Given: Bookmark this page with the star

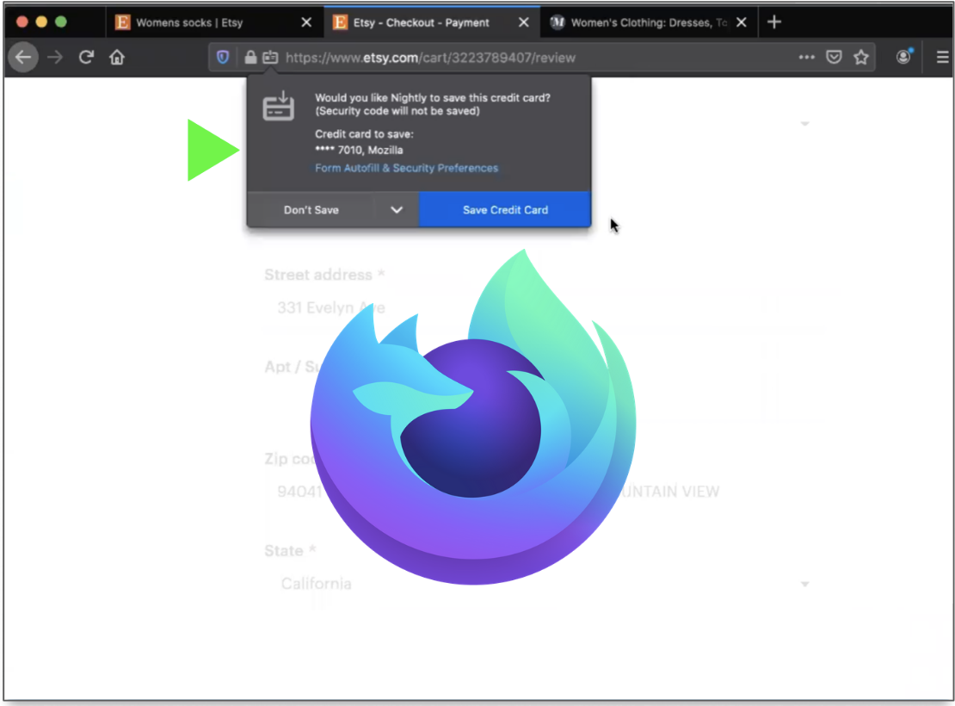Looking at the screenshot, I should 860,58.
